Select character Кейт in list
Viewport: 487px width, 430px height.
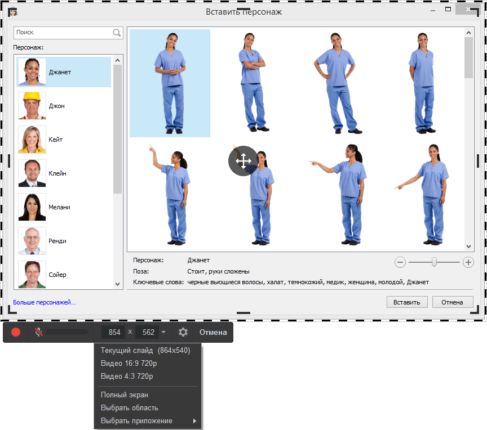pyautogui.click(x=64, y=140)
